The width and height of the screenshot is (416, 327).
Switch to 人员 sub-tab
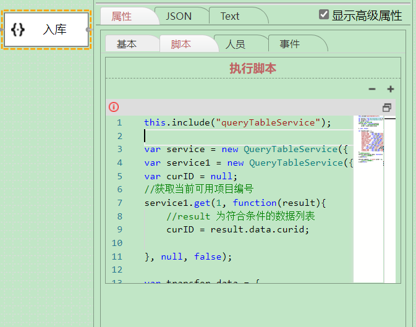pyautogui.click(x=236, y=44)
